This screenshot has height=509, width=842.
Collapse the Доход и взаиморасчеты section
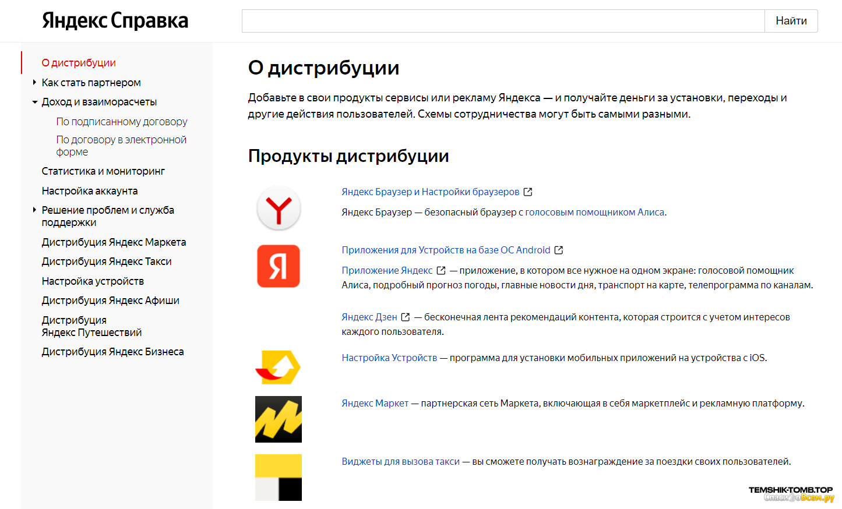point(34,102)
